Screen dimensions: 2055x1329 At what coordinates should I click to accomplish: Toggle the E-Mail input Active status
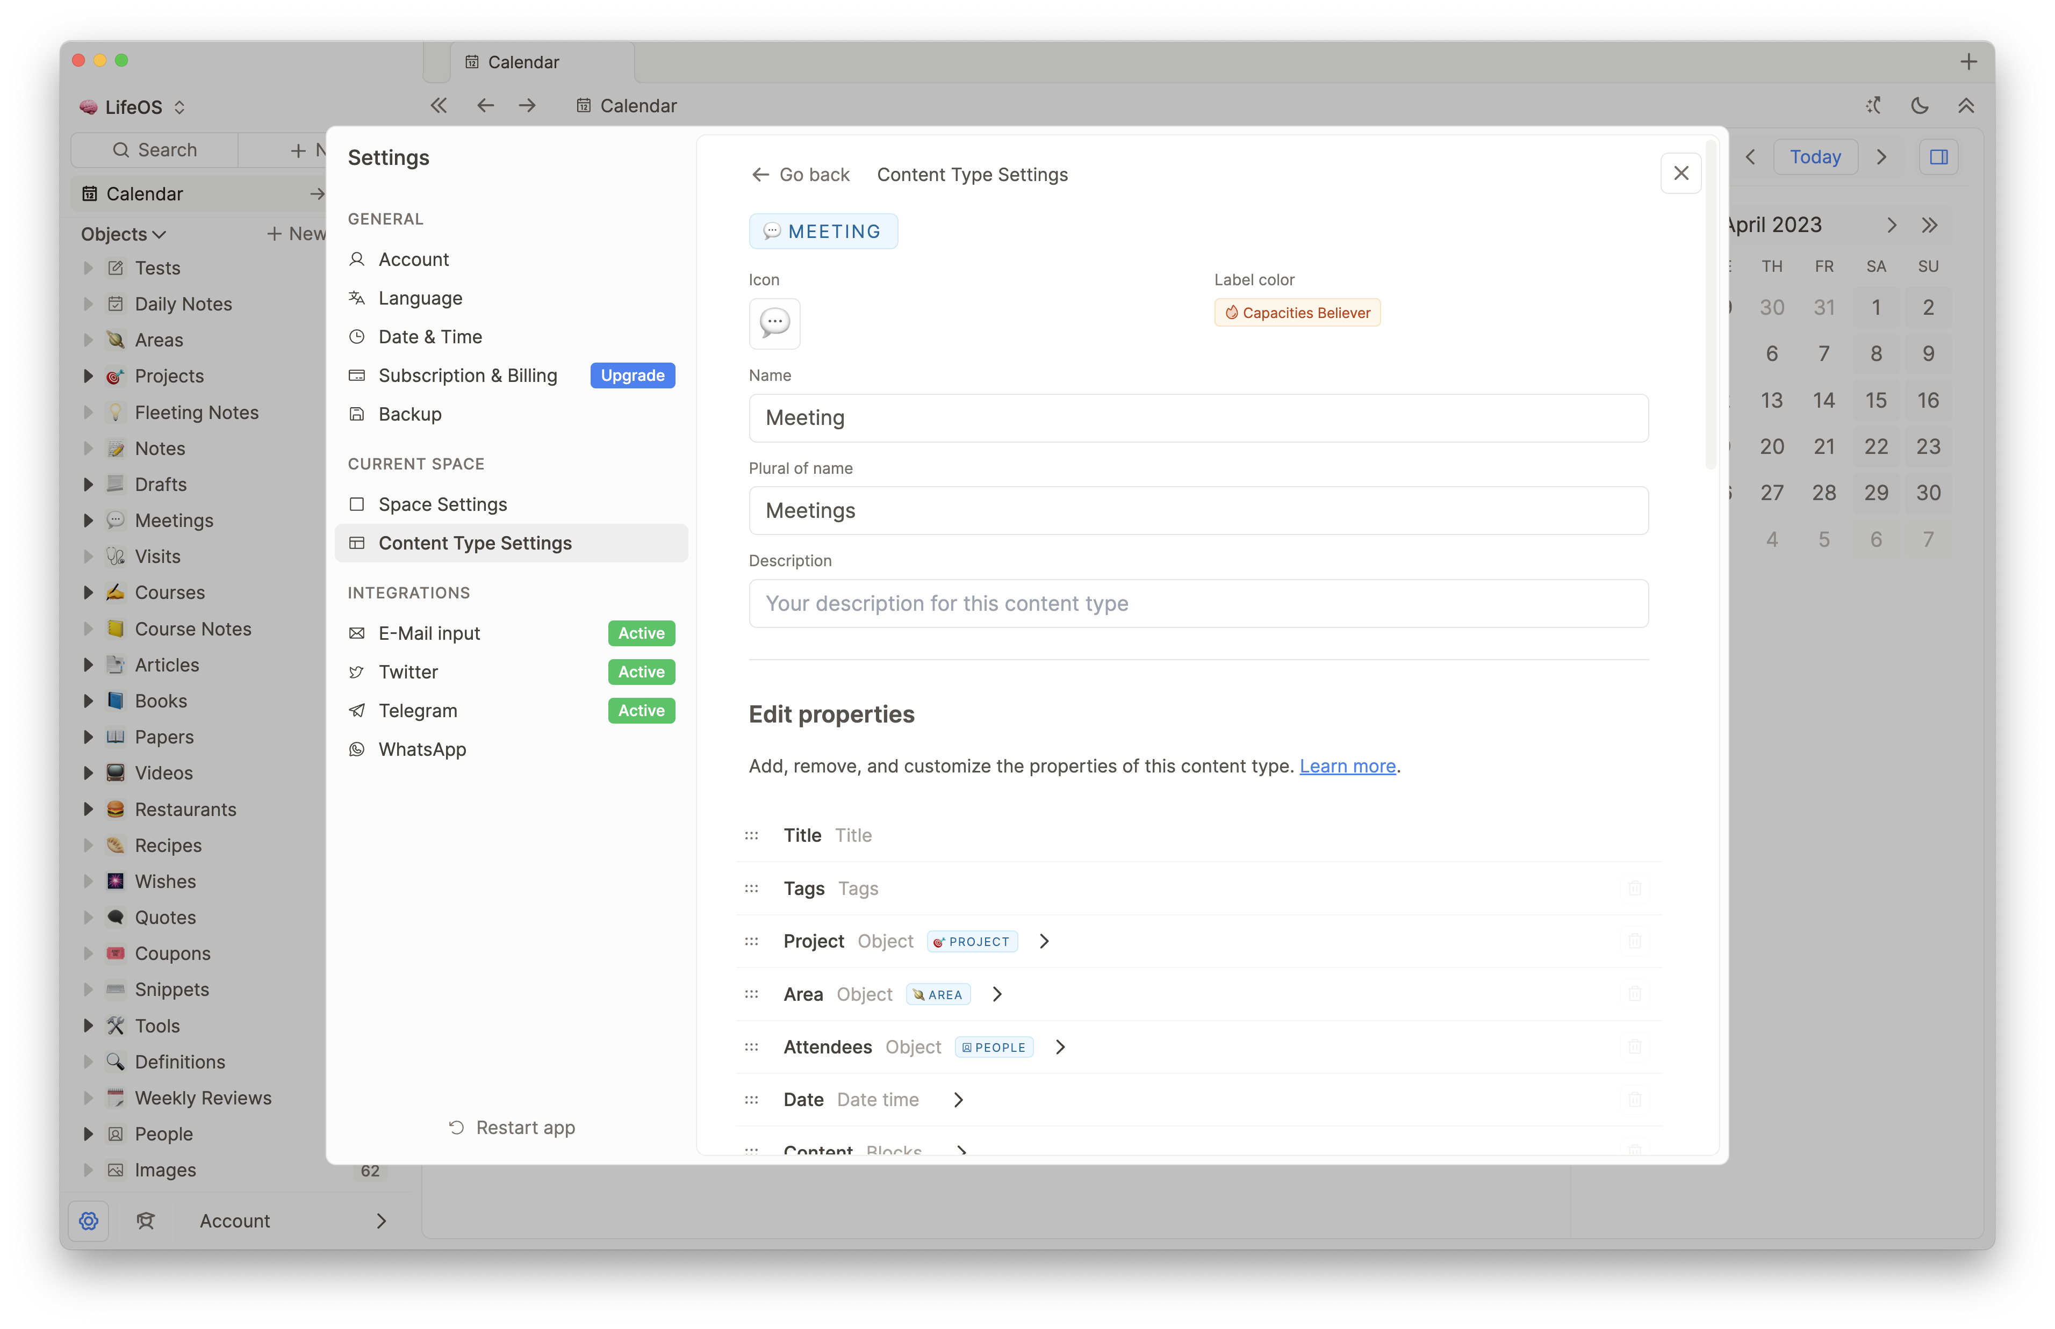(x=641, y=633)
